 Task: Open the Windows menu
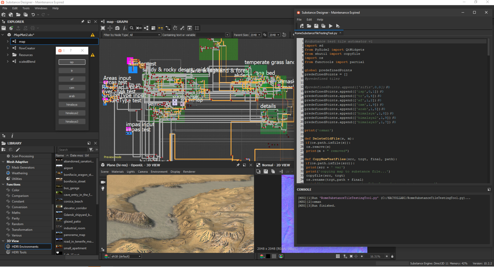[41, 8]
